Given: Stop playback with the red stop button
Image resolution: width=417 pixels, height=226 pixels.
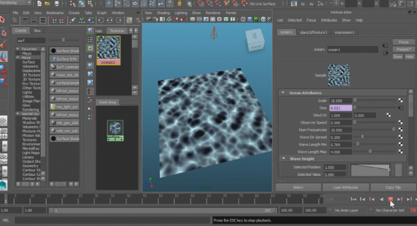Looking at the screenshot, I should pos(390,199).
